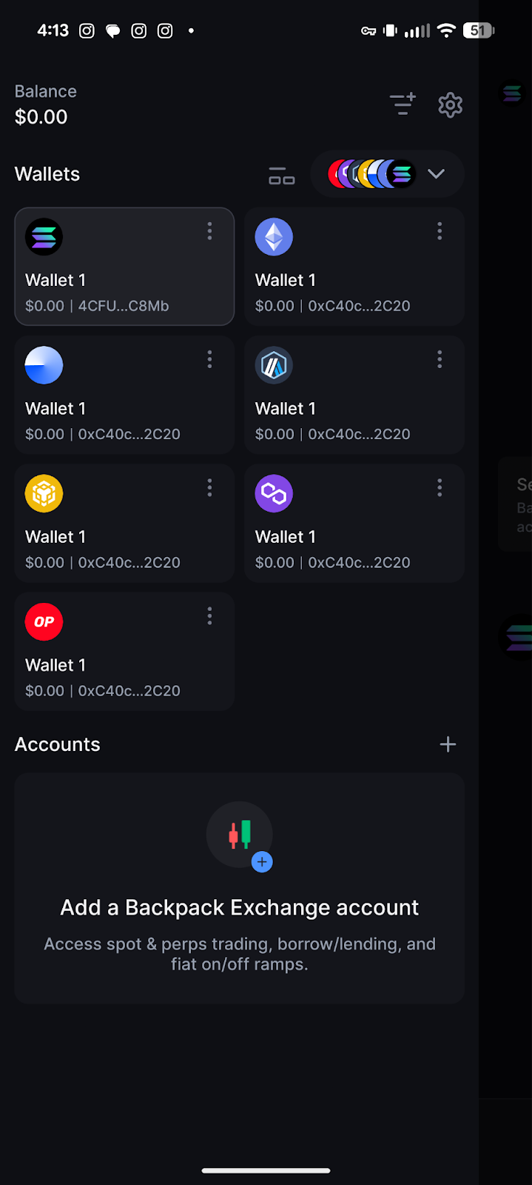Tap the $0.00 total balance

[x=41, y=117]
